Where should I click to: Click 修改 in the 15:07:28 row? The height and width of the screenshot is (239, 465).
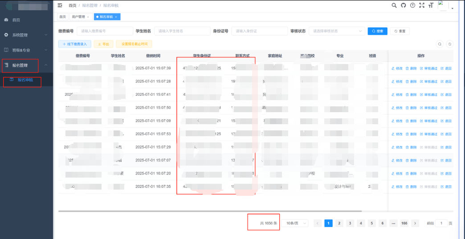pyautogui.click(x=397, y=81)
